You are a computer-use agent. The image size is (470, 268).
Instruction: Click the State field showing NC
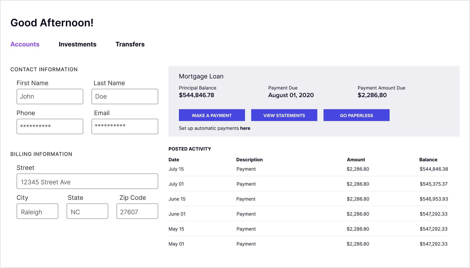click(x=87, y=211)
